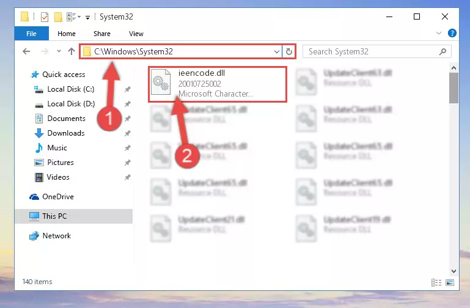This screenshot has height=308, width=470.
Task: Click the pin icon next to Videos
Action: coord(128,177)
